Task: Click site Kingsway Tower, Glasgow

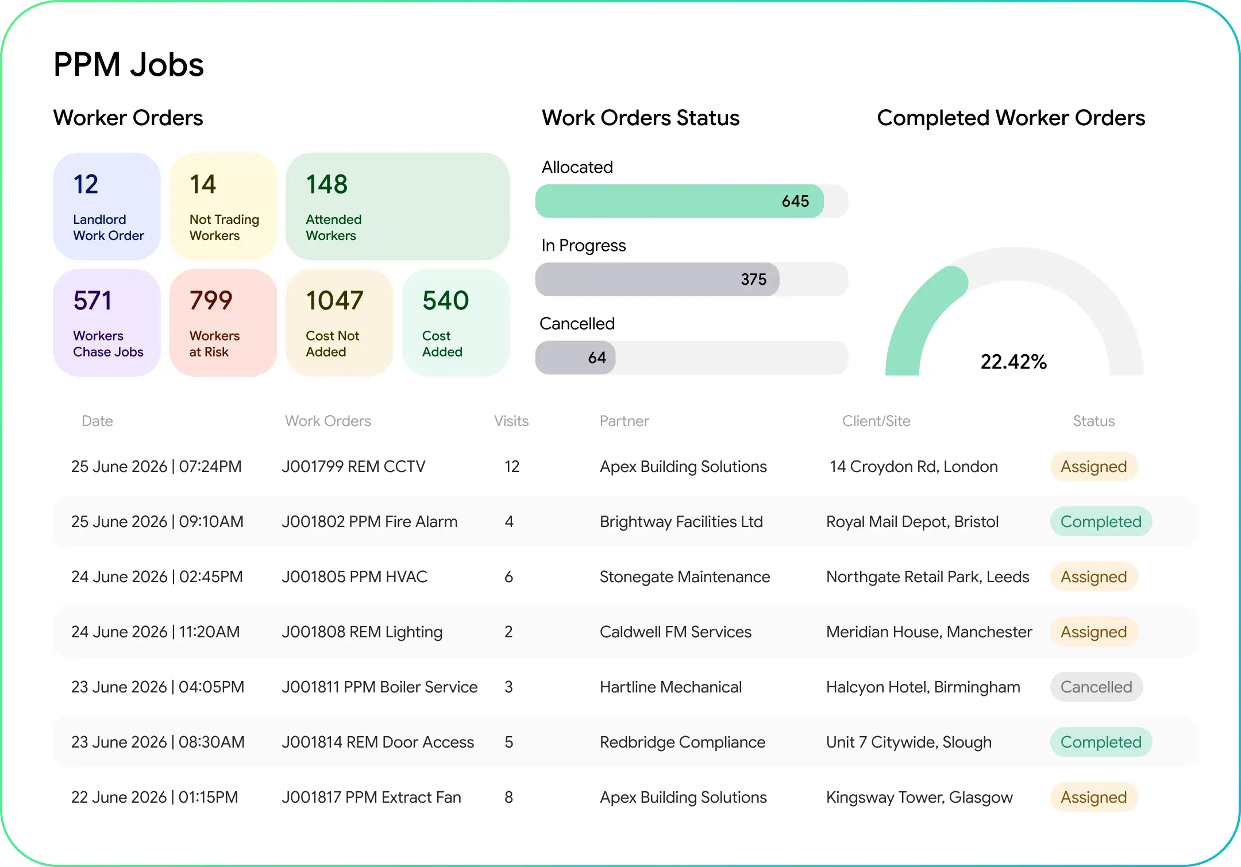Action: (919, 797)
